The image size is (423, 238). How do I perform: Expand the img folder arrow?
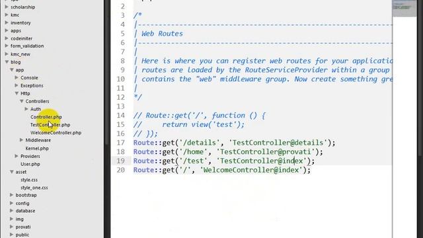pos(12,219)
